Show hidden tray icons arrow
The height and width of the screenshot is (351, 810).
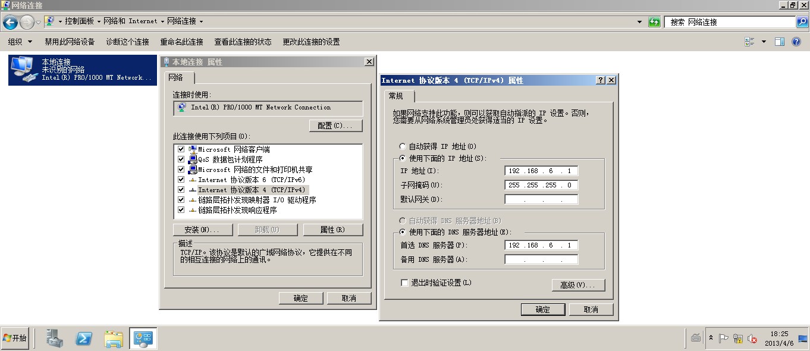tap(711, 339)
